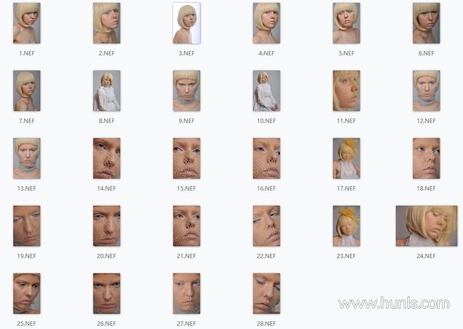Click the file name label 28.NEF

(x=266, y=323)
